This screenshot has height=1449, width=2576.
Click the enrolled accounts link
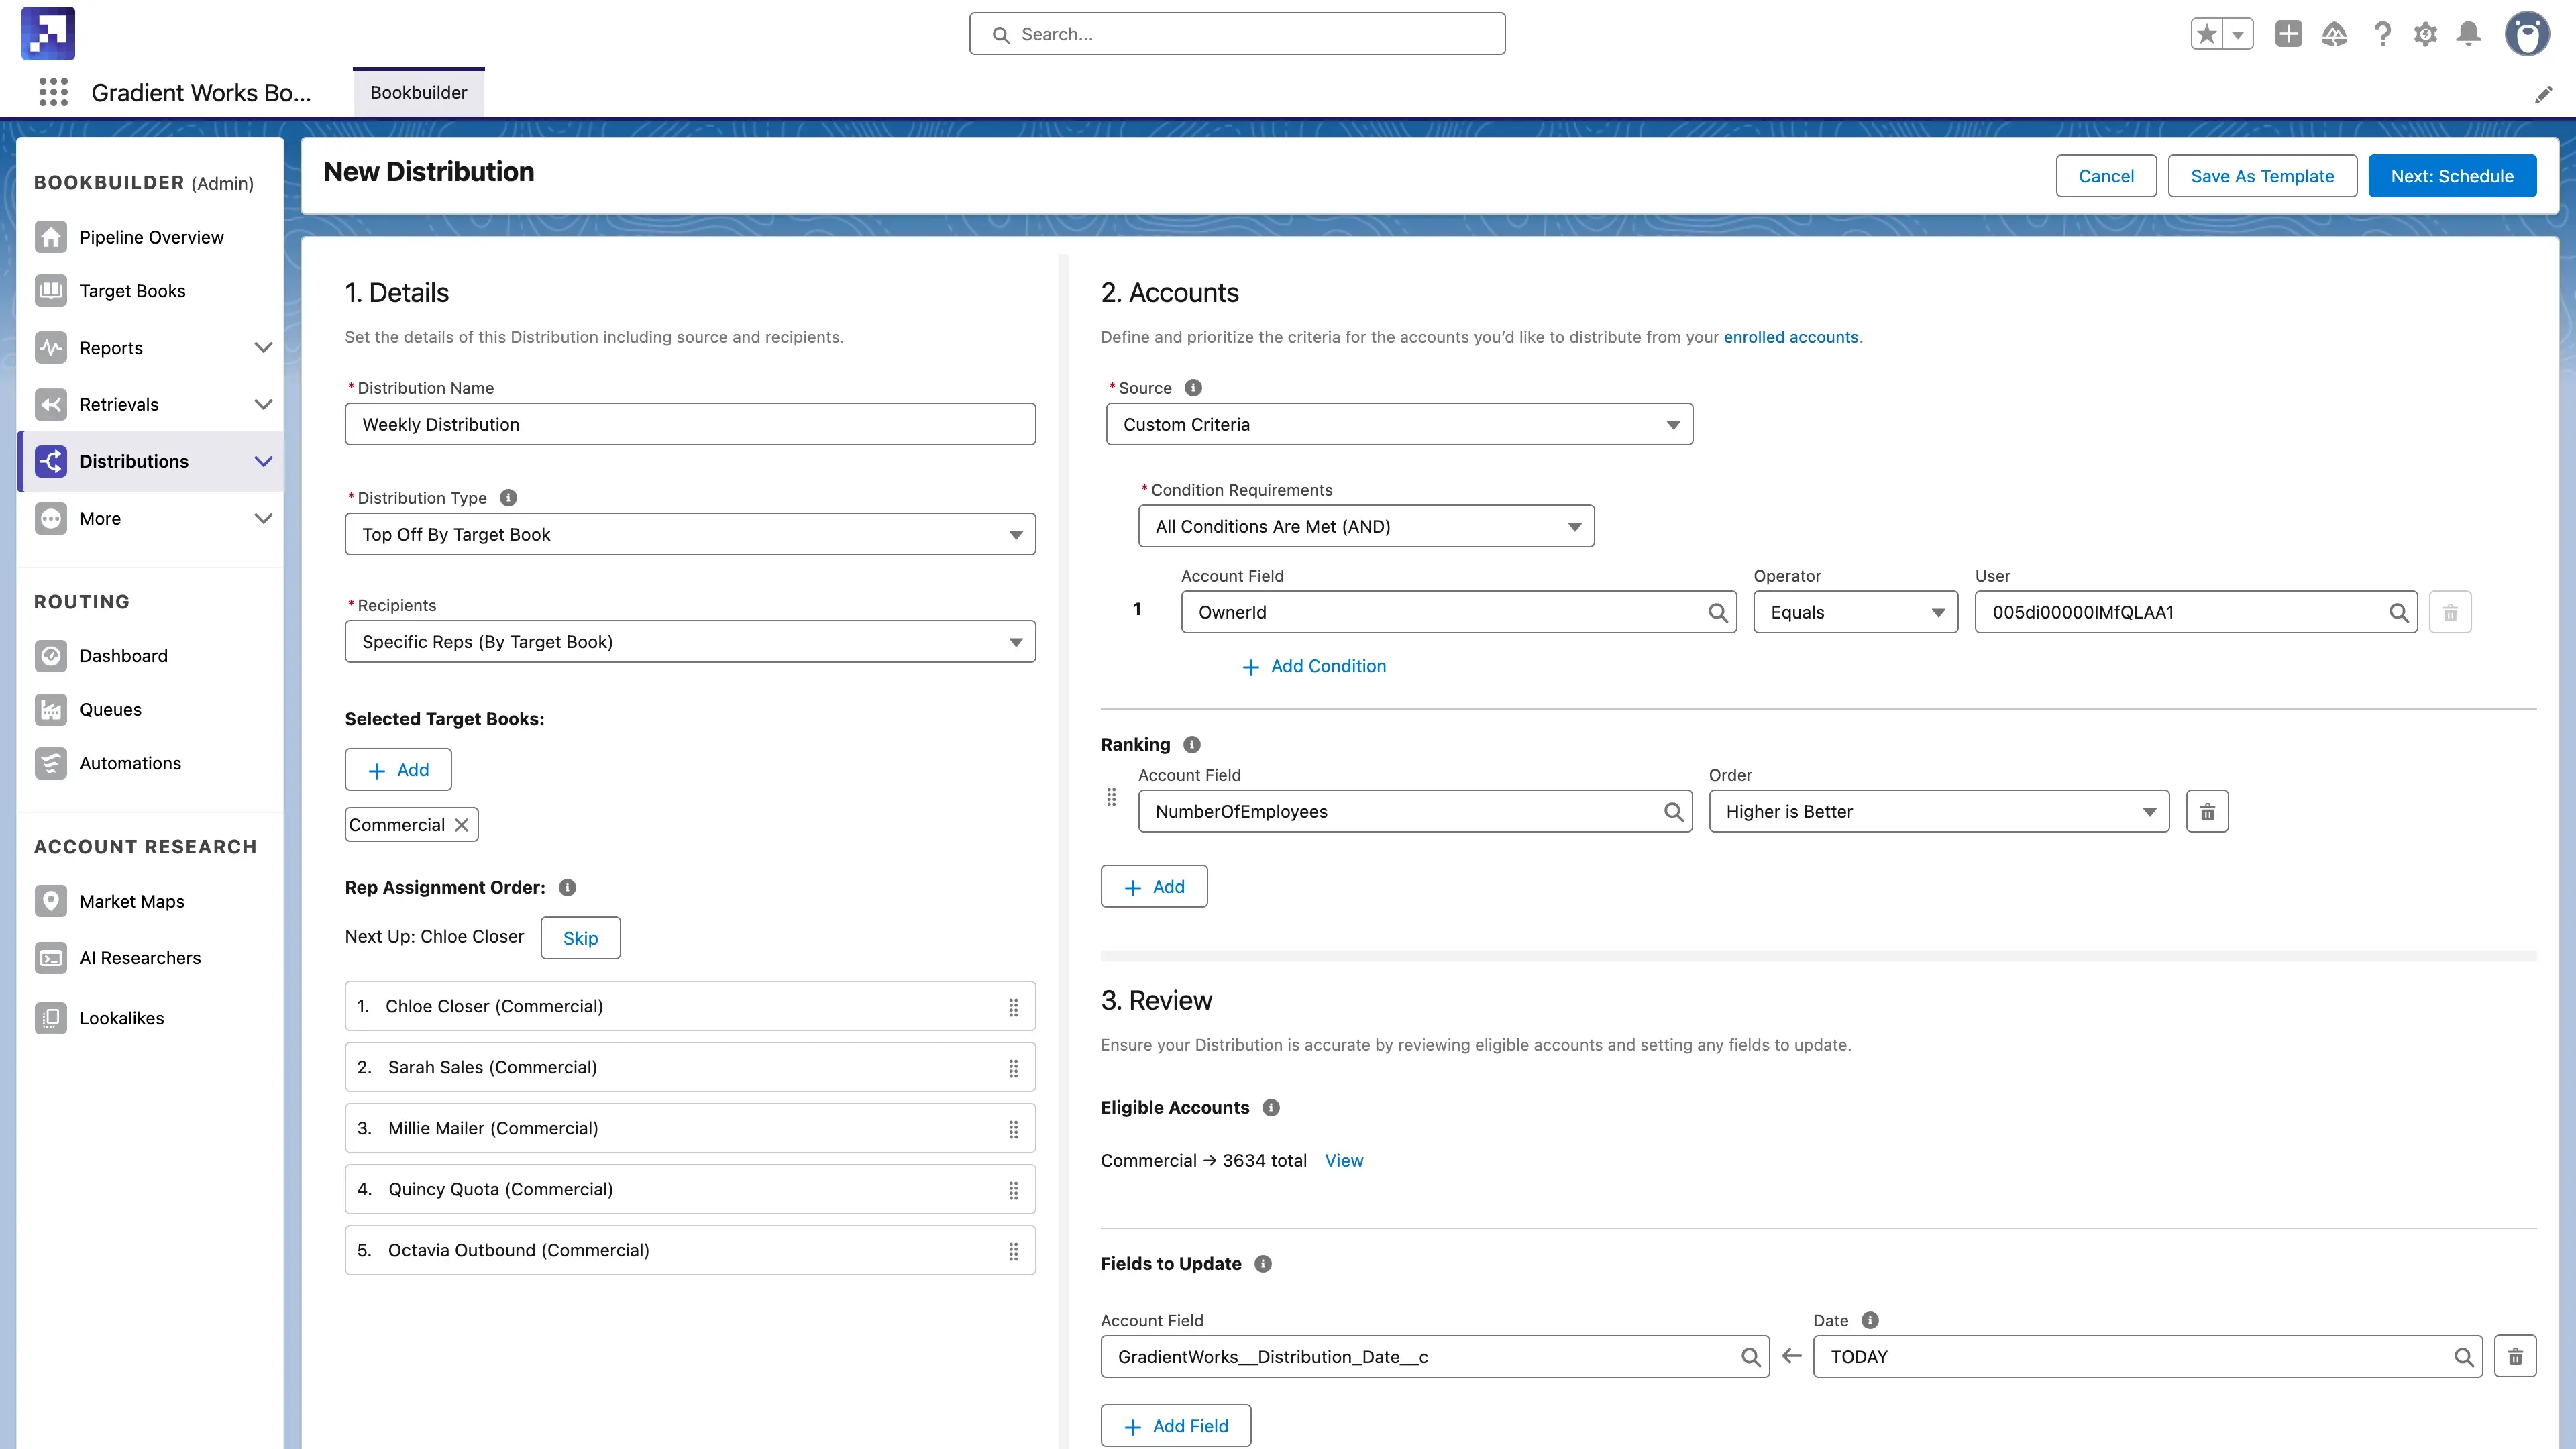click(1790, 337)
